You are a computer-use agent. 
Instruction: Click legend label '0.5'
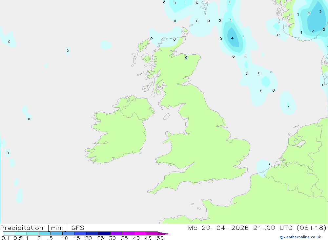[x=18, y=238]
